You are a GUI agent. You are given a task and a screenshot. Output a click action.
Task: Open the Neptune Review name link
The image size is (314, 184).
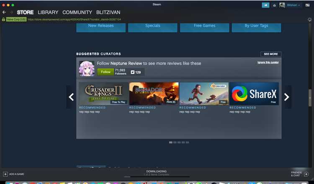coord(126,64)
